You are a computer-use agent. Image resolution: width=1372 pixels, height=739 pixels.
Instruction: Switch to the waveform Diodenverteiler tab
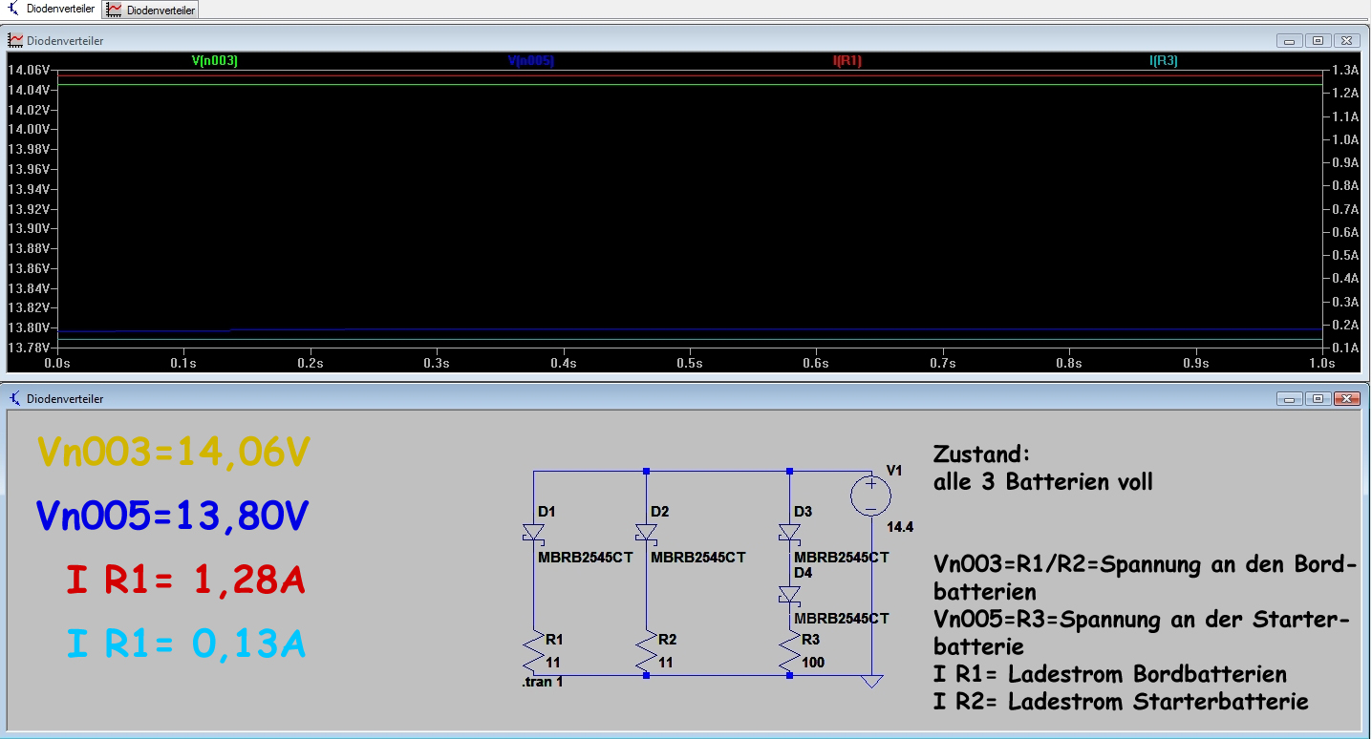click(x=151, y=10)
